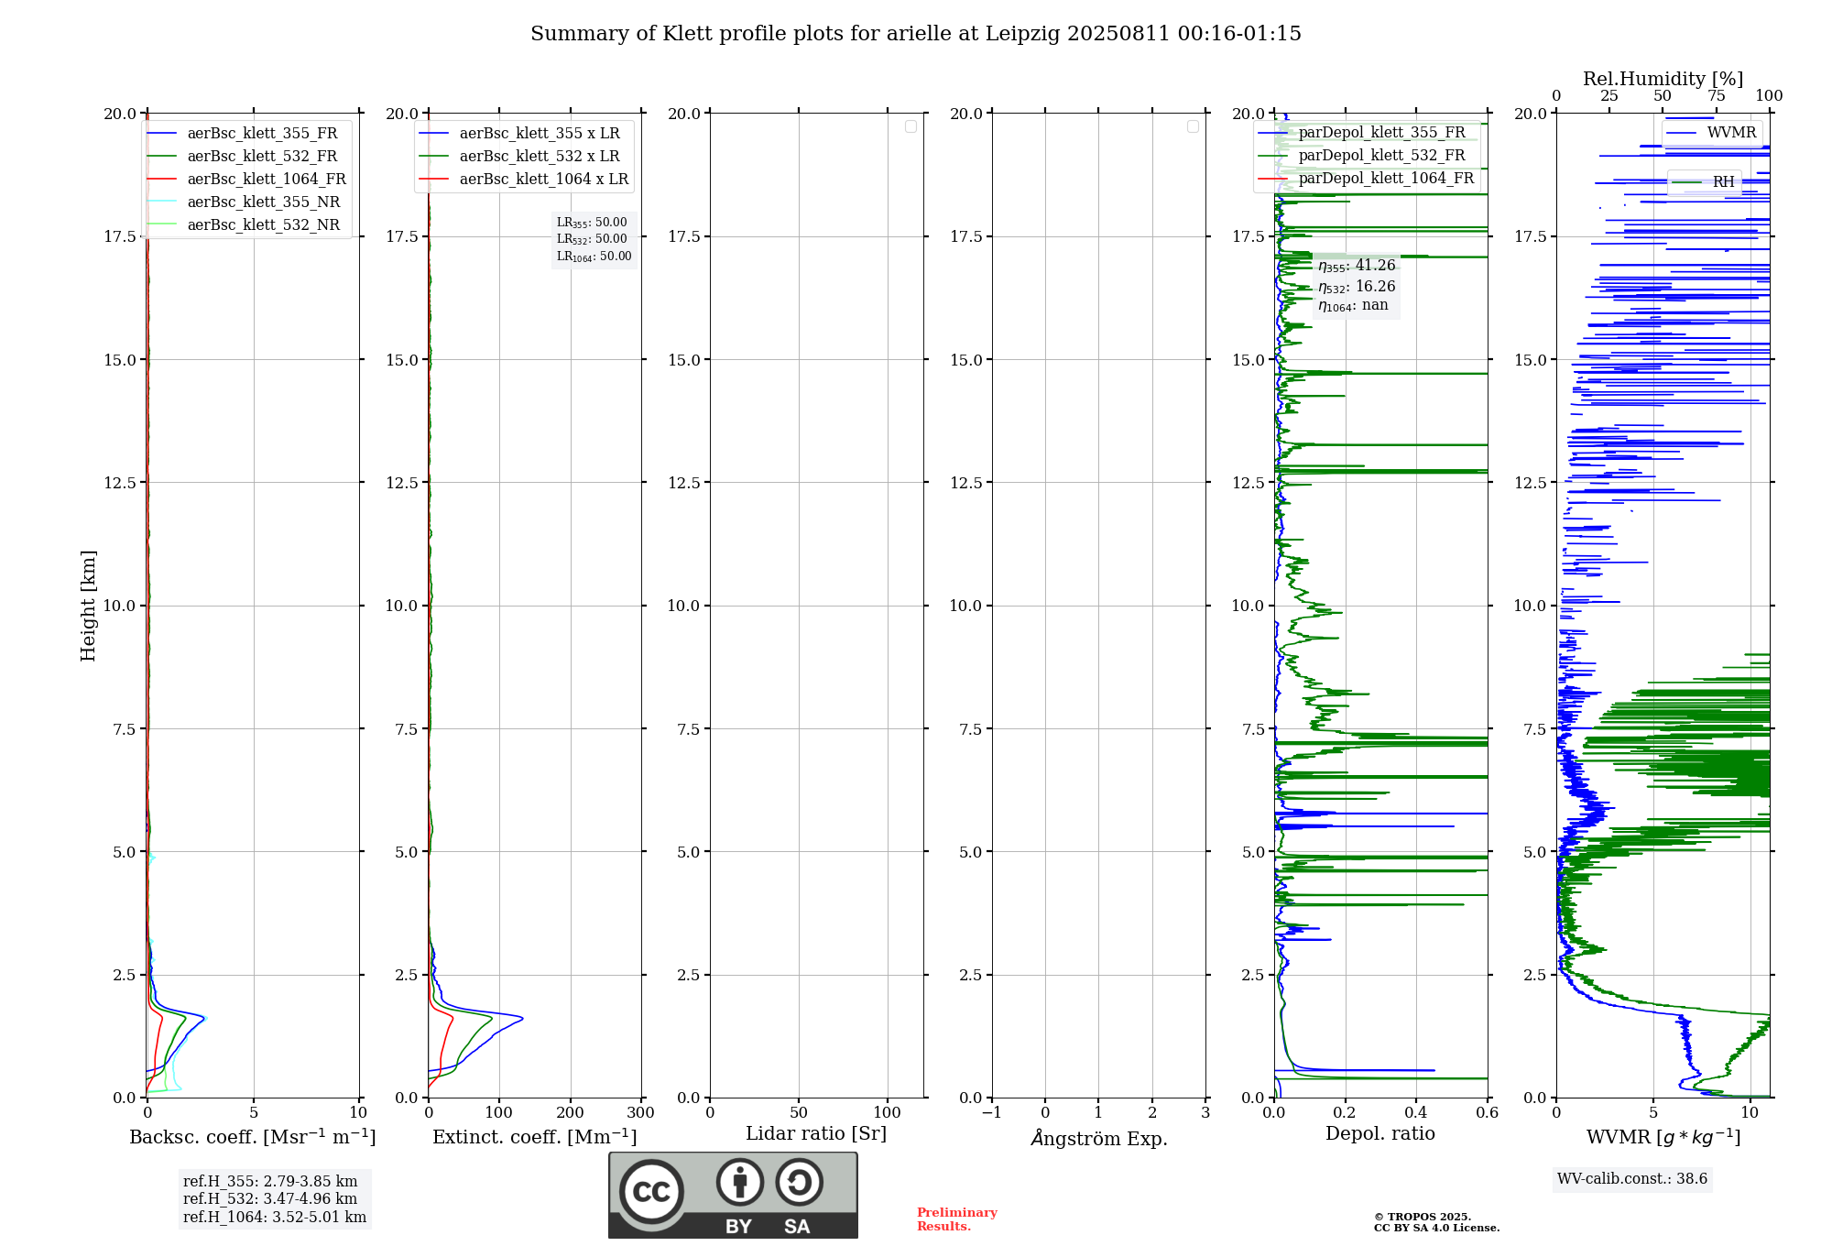Click the ref.H_355: 2.79-3.85 km text
This screenshot has height=1246, width=1832.
[270, 1182]
